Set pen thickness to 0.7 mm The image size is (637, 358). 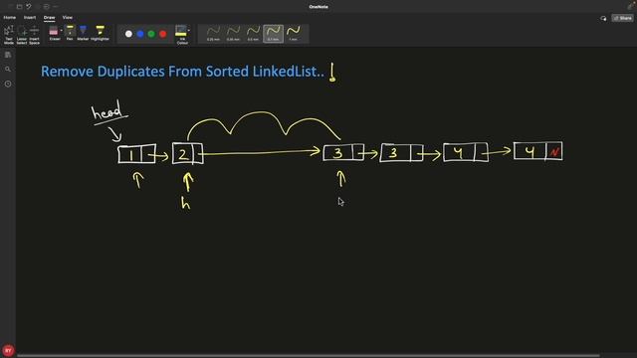click(x=273, y=33)
